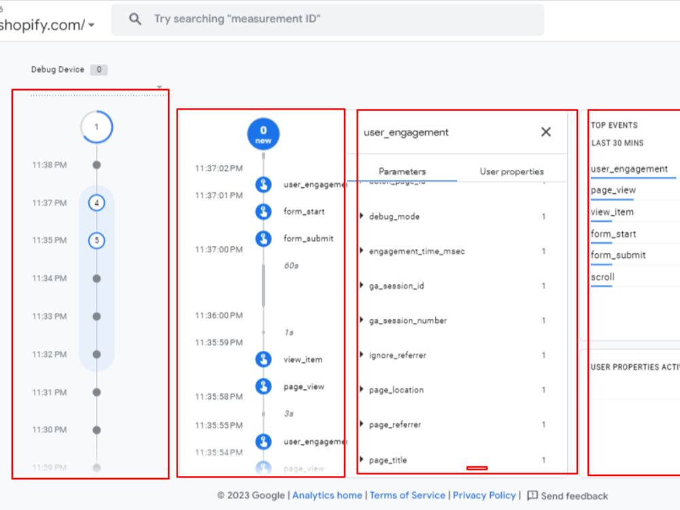Select the 11:31 PM timeline dot
680x510 pixels.
click(x=97, y=392)
